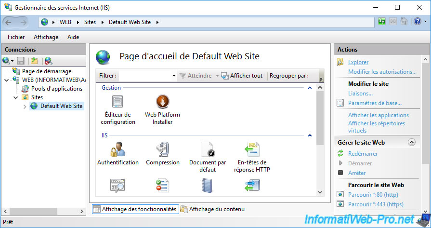431x228 pixels.
Task: Open the Fichier menu
Action: [x=16, y=37]
